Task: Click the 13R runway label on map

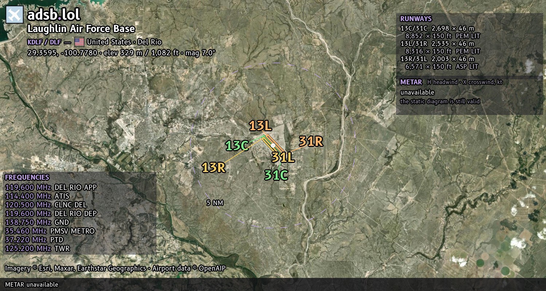Action: pos(214,167)
